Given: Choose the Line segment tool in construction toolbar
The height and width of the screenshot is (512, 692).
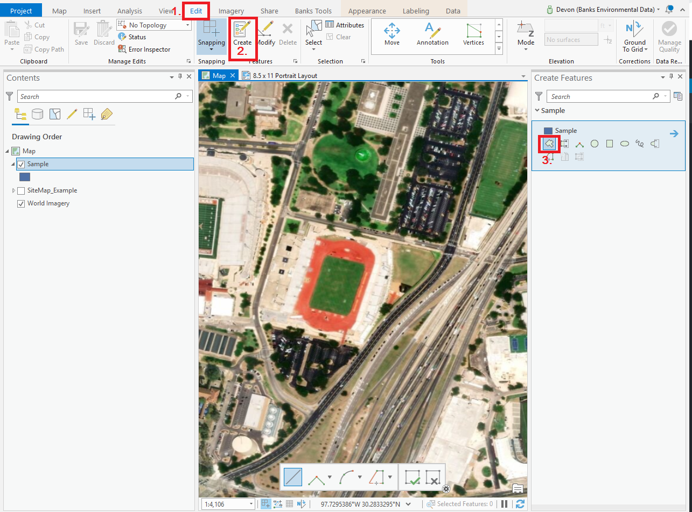Looking at the screenshot, I should (292, 477).
